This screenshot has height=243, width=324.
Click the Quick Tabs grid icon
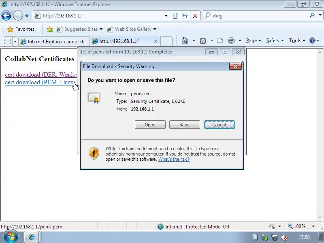7,42
